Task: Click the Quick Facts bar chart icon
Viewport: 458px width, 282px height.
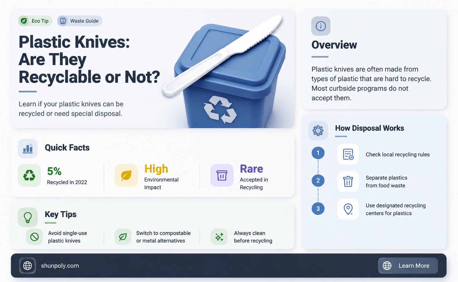Action: click(28, 148)
